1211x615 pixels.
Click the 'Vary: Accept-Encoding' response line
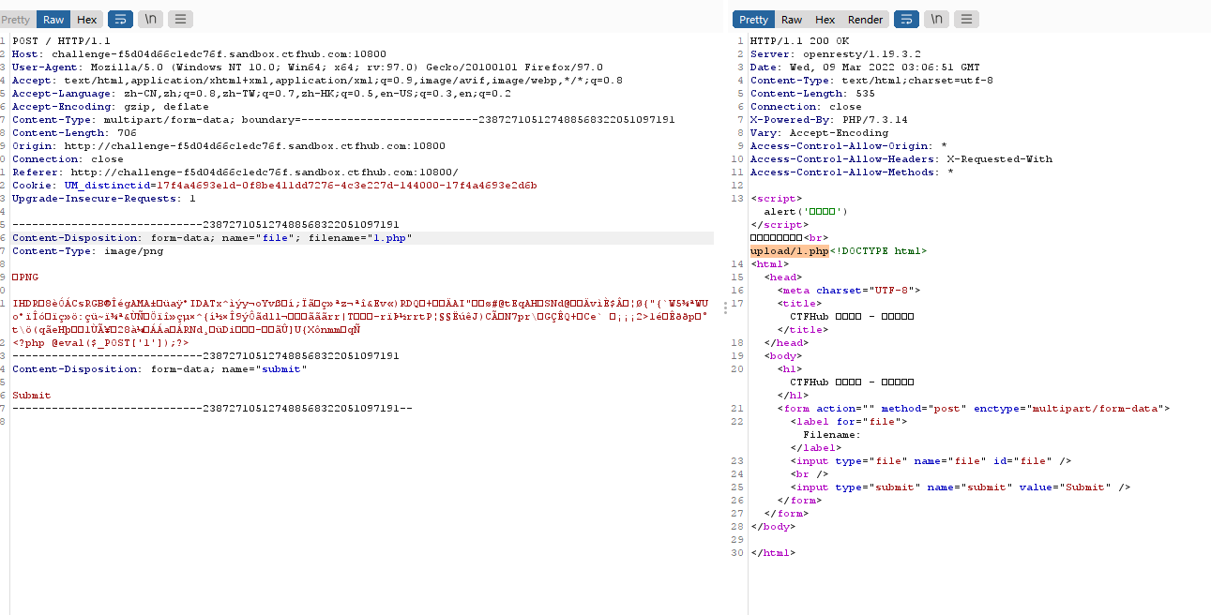coord(819,133)
